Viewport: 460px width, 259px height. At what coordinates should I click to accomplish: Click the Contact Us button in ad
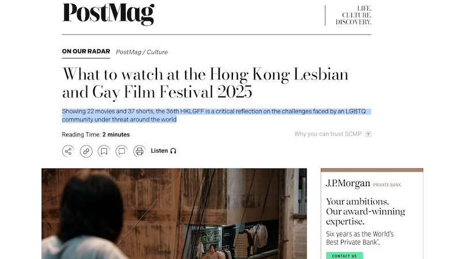(344, 256)
